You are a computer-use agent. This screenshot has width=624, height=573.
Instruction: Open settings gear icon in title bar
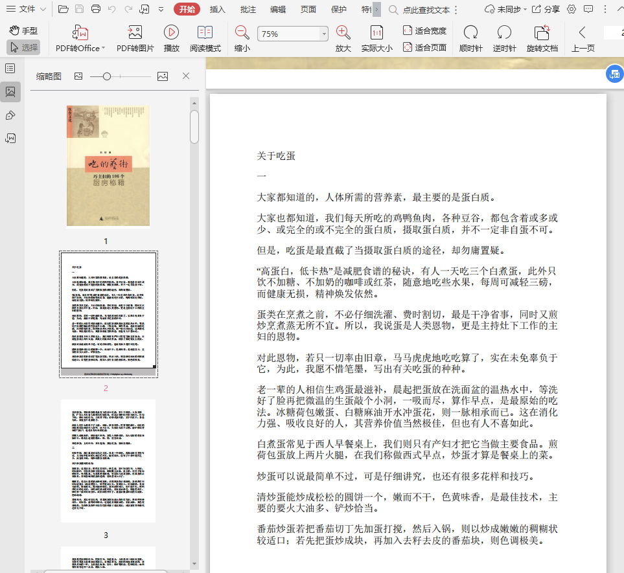click(x=572, y=9)
